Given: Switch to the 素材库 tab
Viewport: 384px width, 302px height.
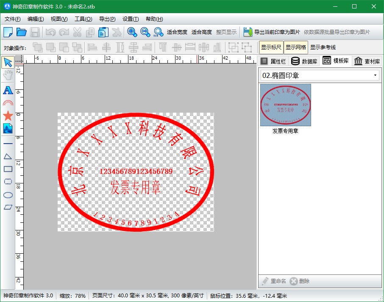Looking at the screenshot, I should [367, 61].
